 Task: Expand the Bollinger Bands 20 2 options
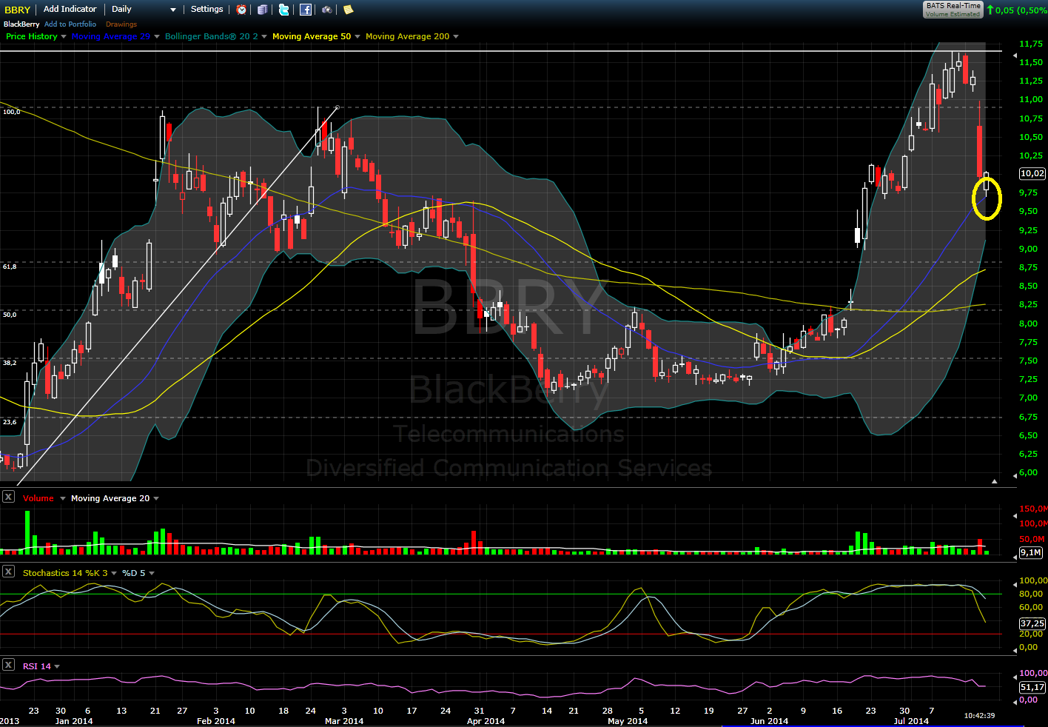click(264, 37)
